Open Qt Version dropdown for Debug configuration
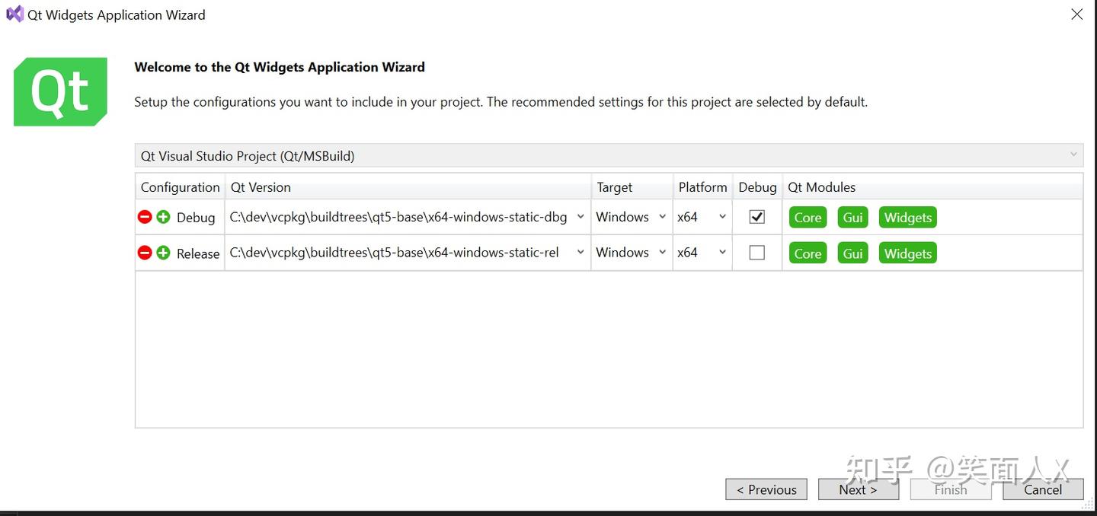Image resolution: width=1097 pixels, height=516 pixels. click(x=580, y=217)
